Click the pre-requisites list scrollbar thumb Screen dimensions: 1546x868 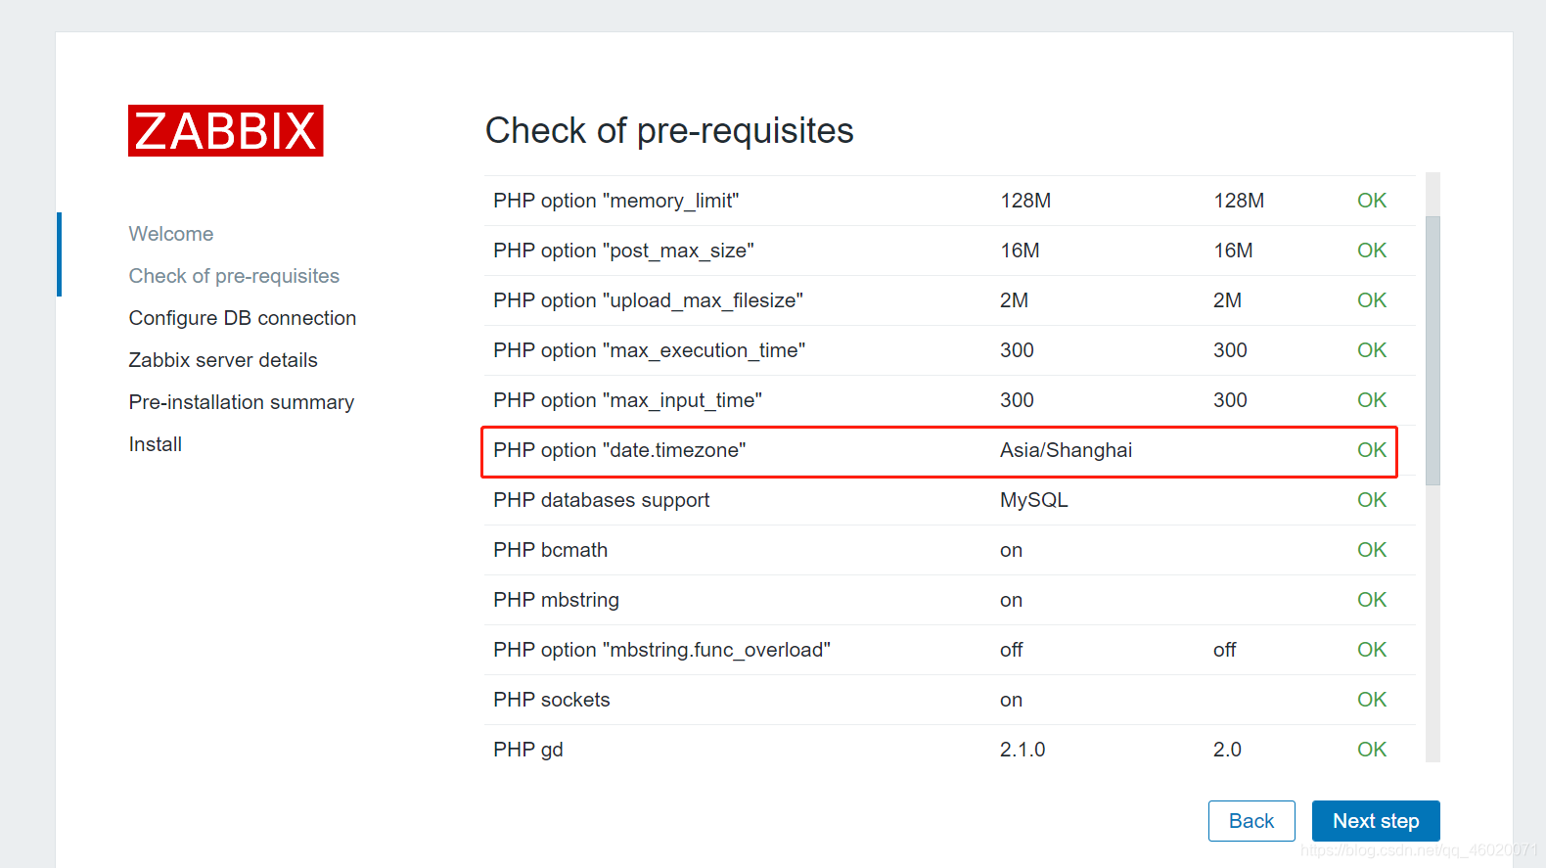(1432, 350)
